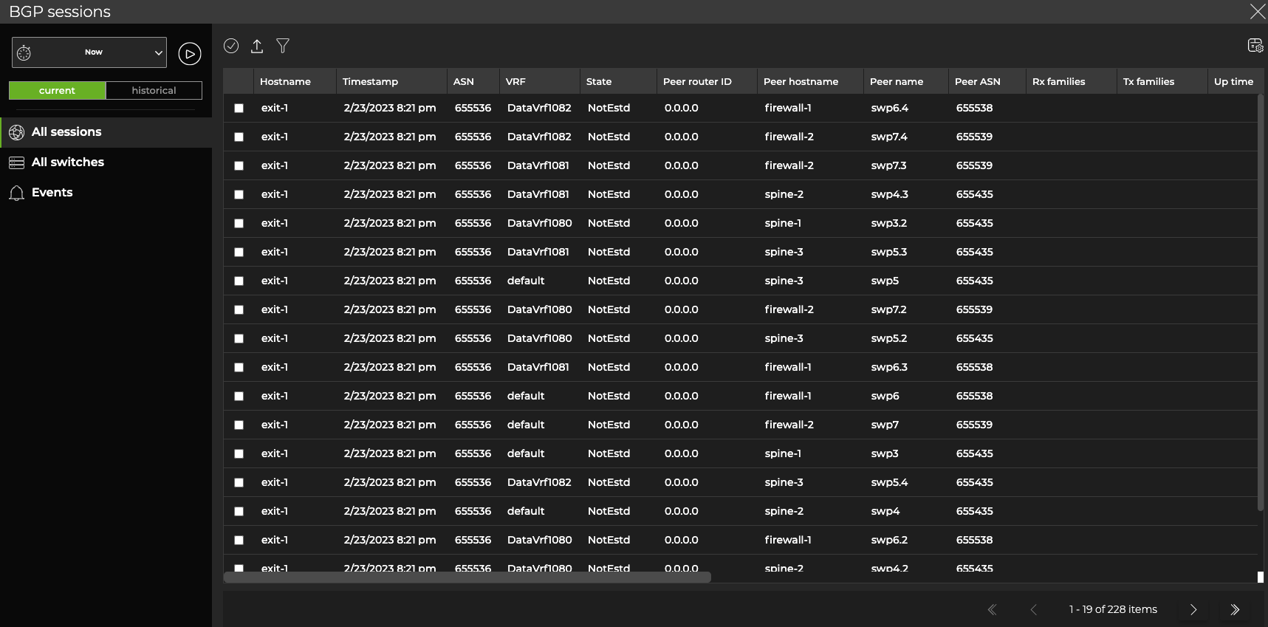Go to next page arrow

tap(1193, 609)
